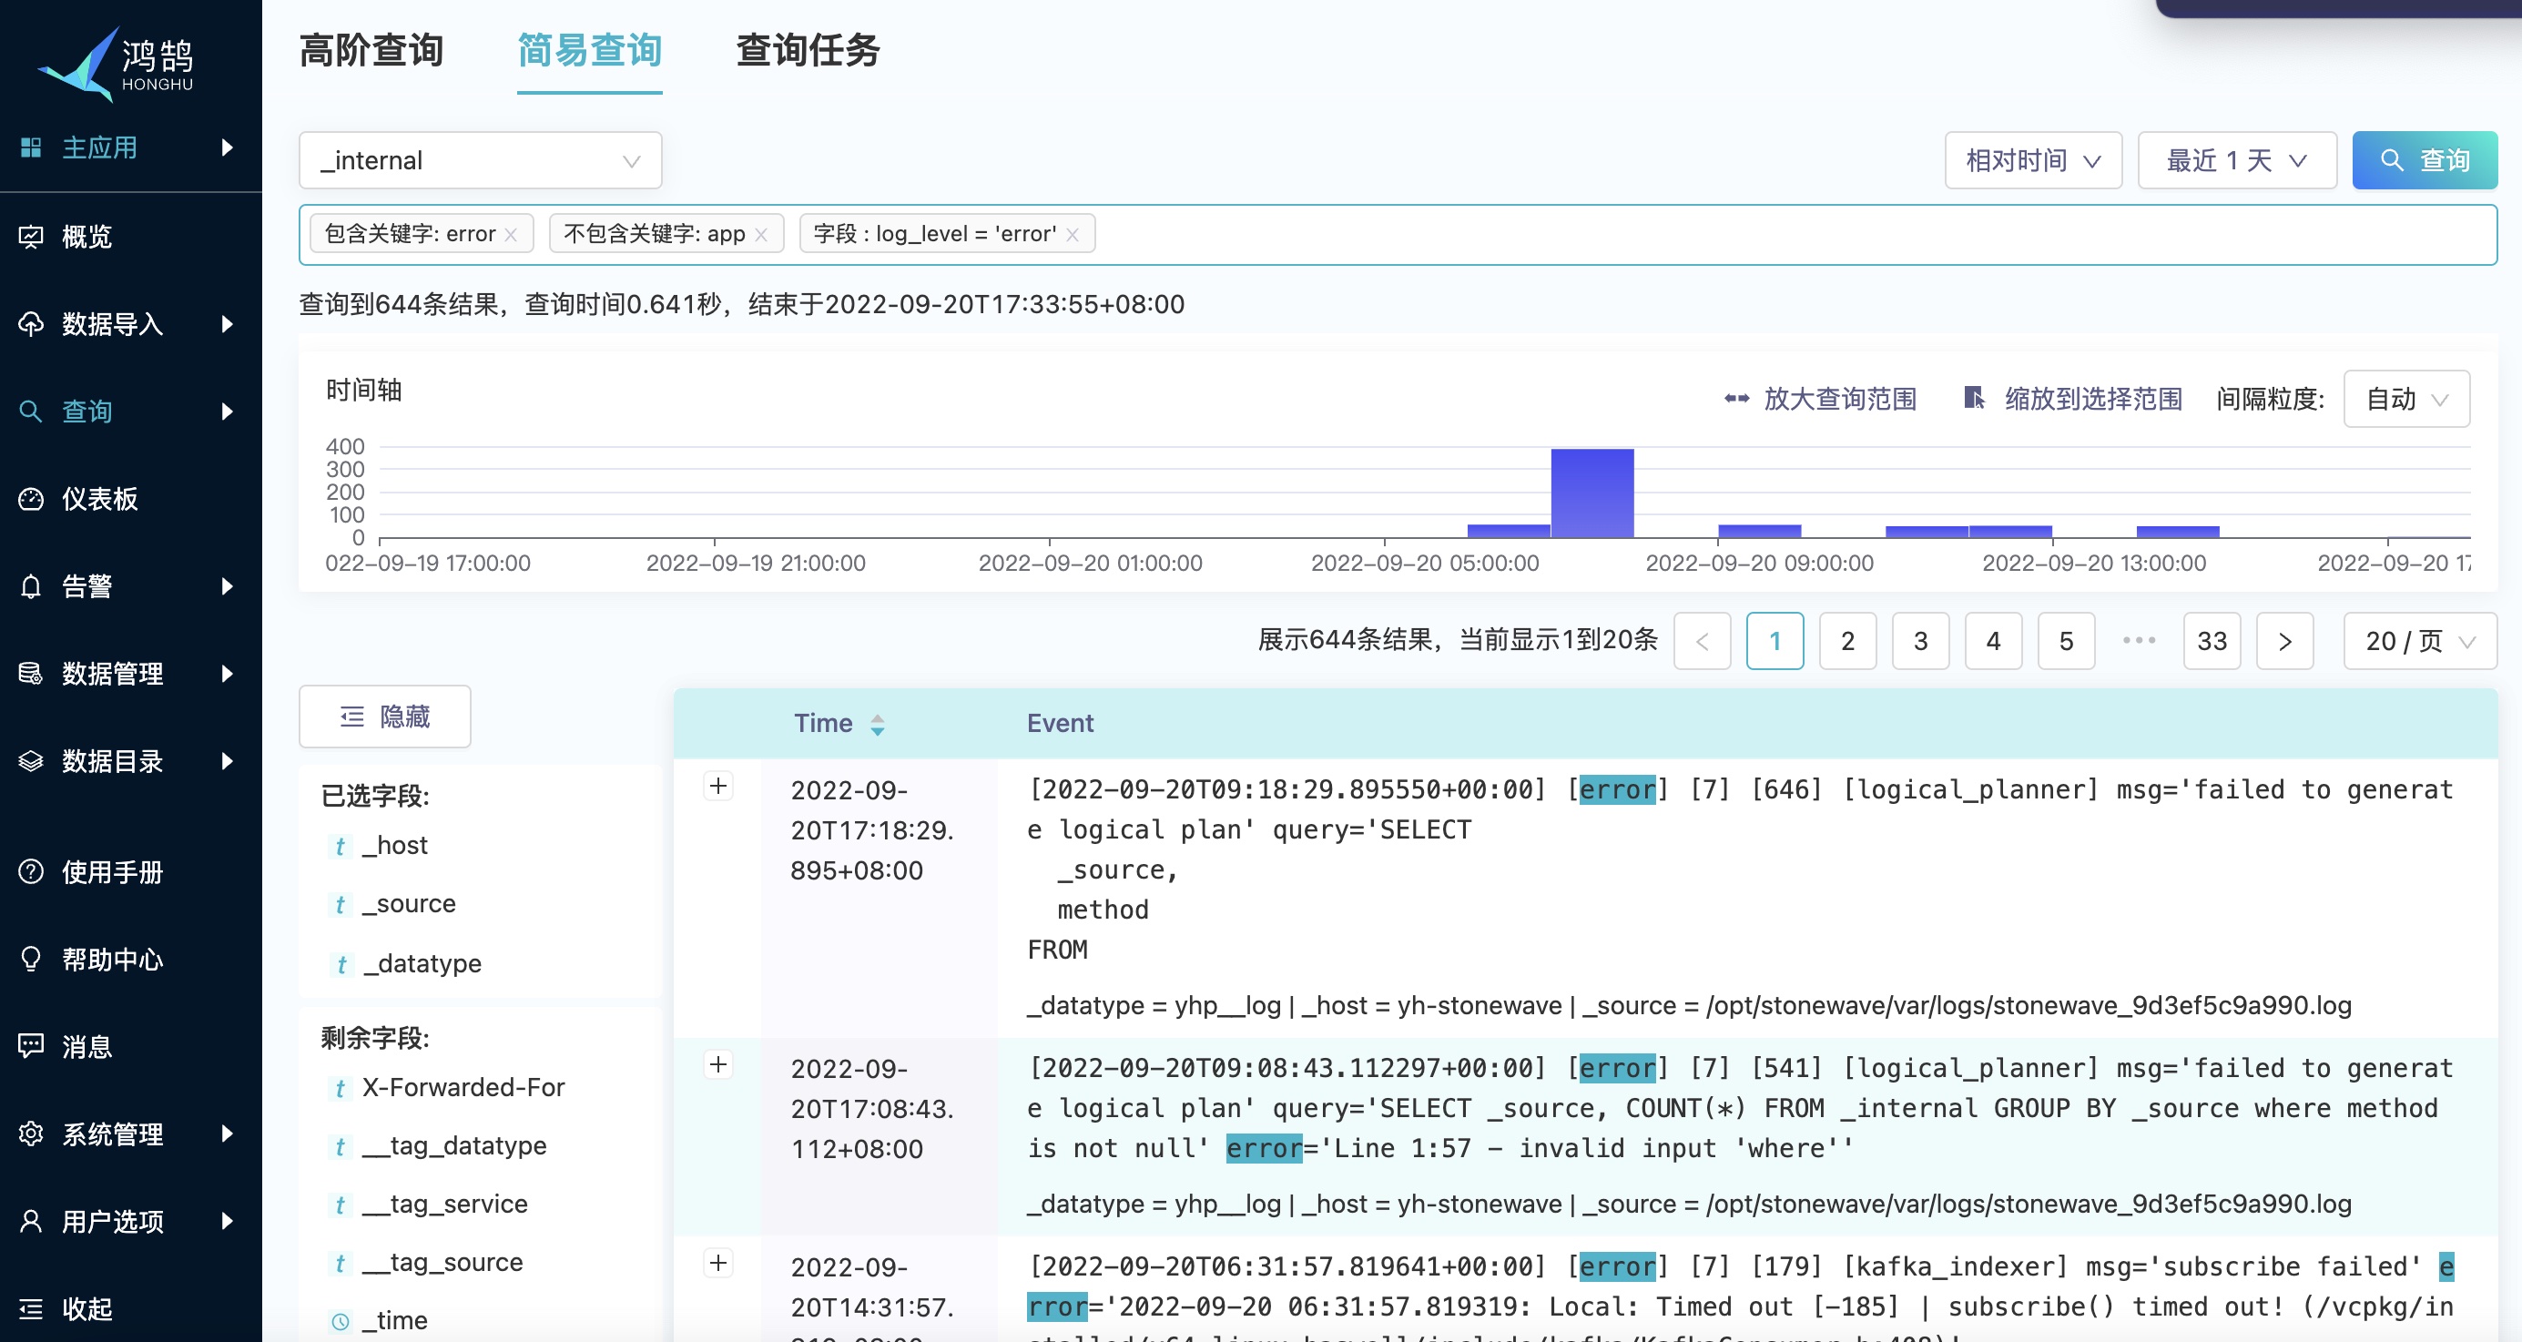
Task: Click the 收起 collapse sidebar icon
Action: coord(30,1308)
